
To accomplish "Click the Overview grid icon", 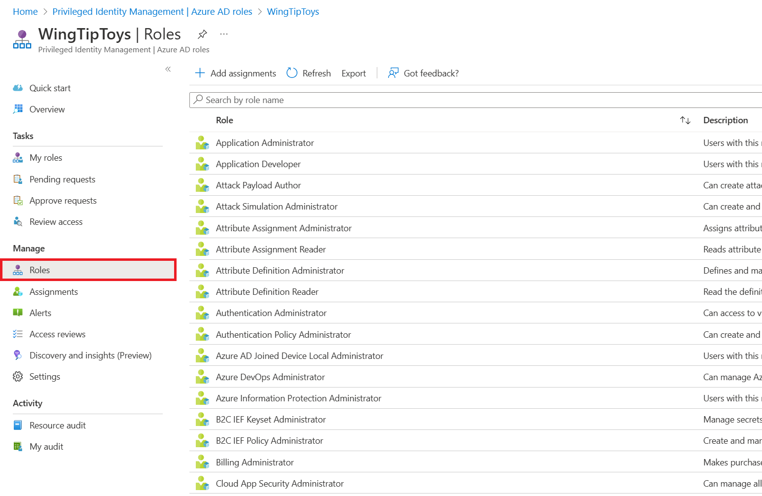I will (18, 109).
